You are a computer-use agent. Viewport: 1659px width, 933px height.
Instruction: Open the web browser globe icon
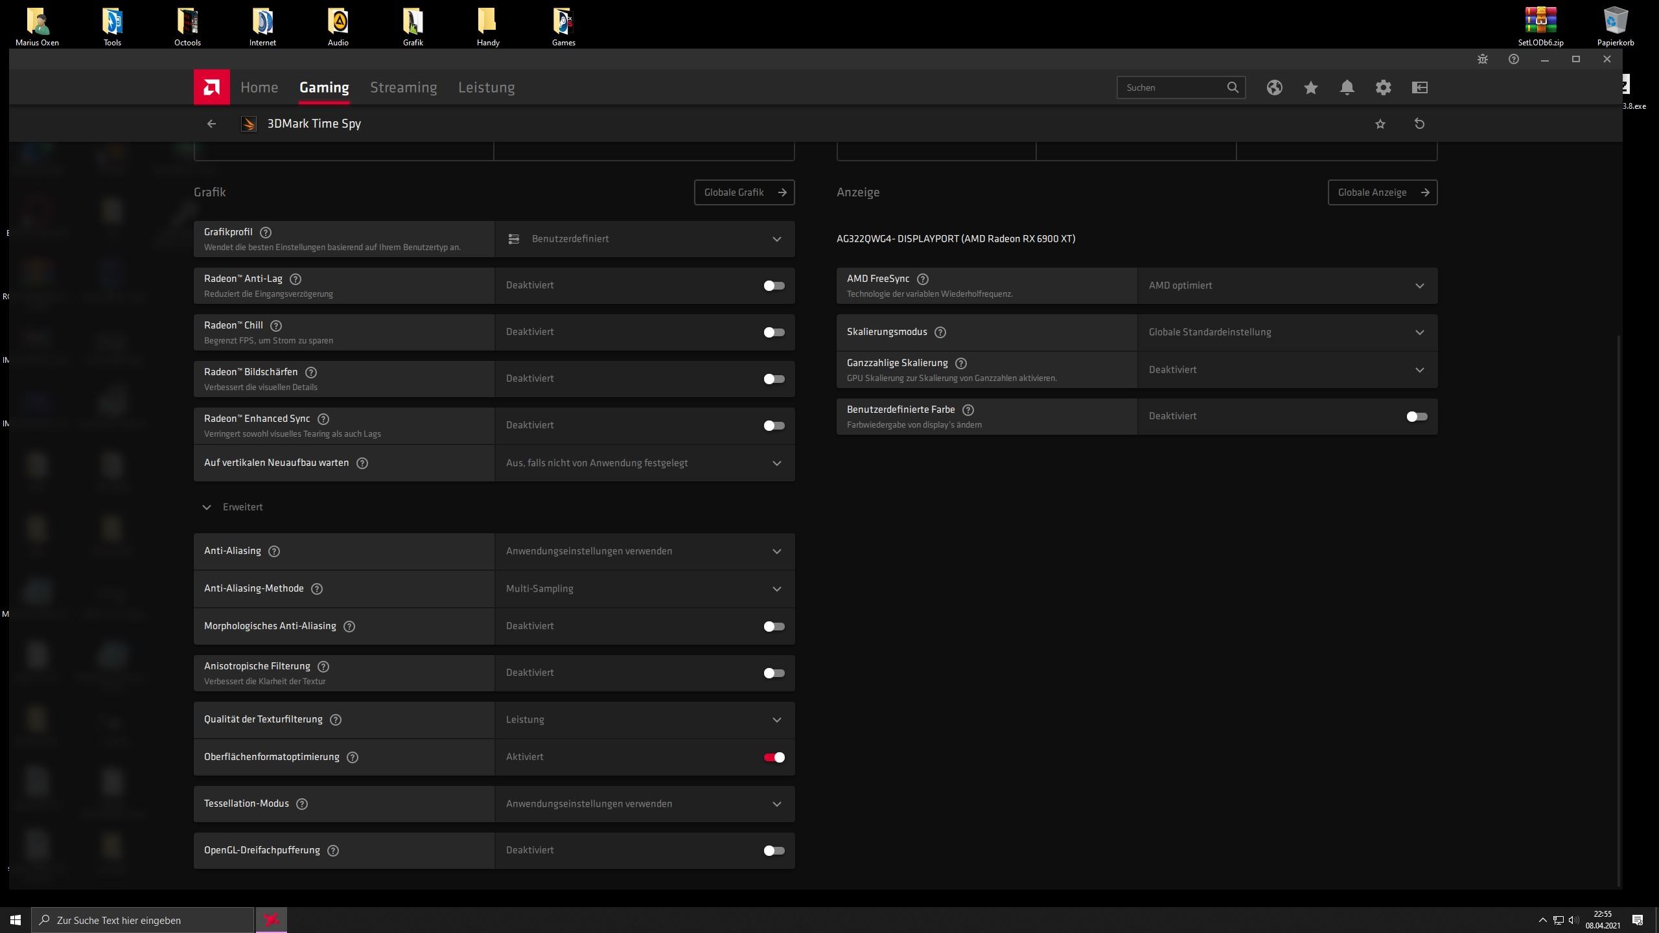pyautogui.click(x=1274, y=87)
